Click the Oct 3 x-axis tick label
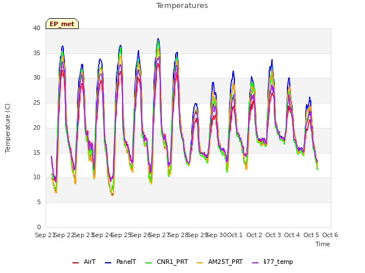Viewport: 365px width, 273px height. click(273, 235)
